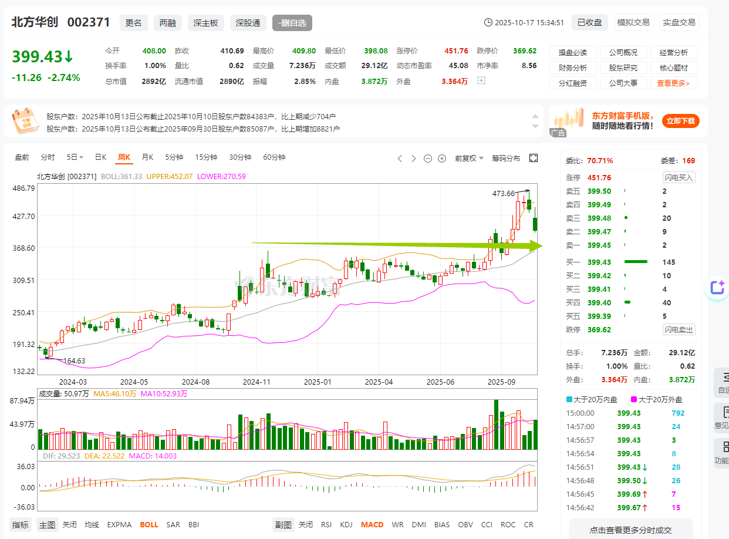This screenshot has height=539, width=729.
Task: Select DMI sub chart indicator
Action: 419,524
